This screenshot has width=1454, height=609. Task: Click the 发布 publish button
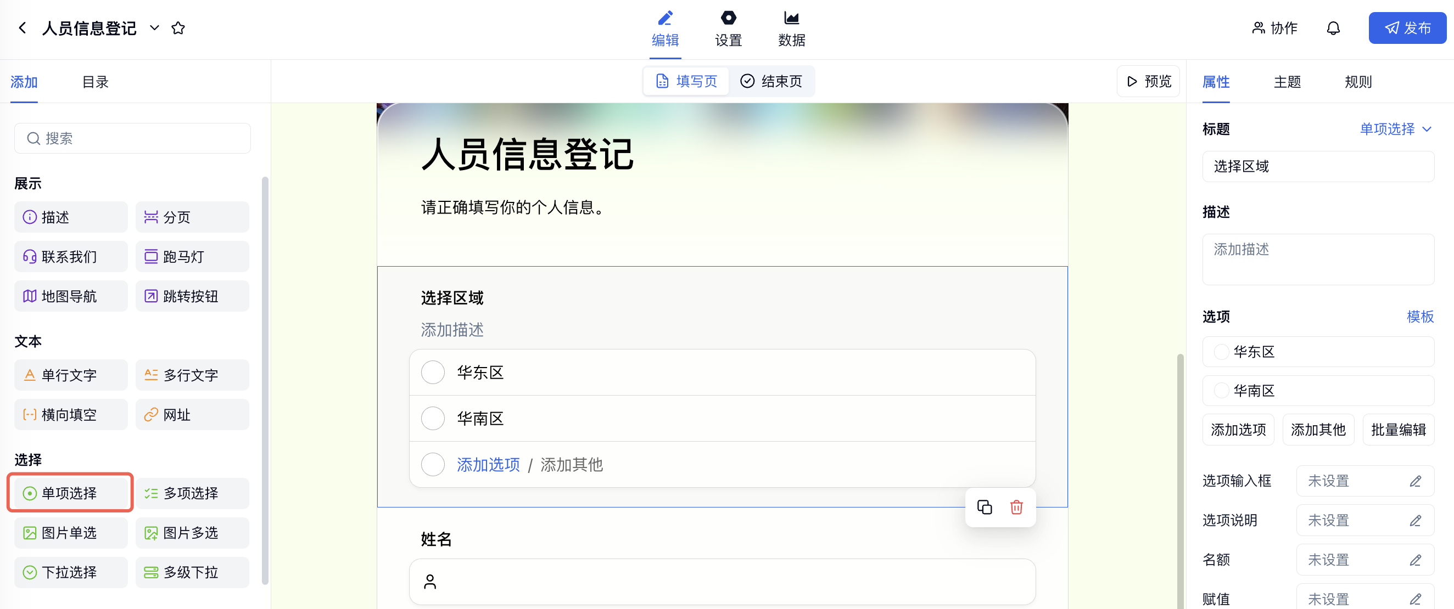pos(1407,27)
